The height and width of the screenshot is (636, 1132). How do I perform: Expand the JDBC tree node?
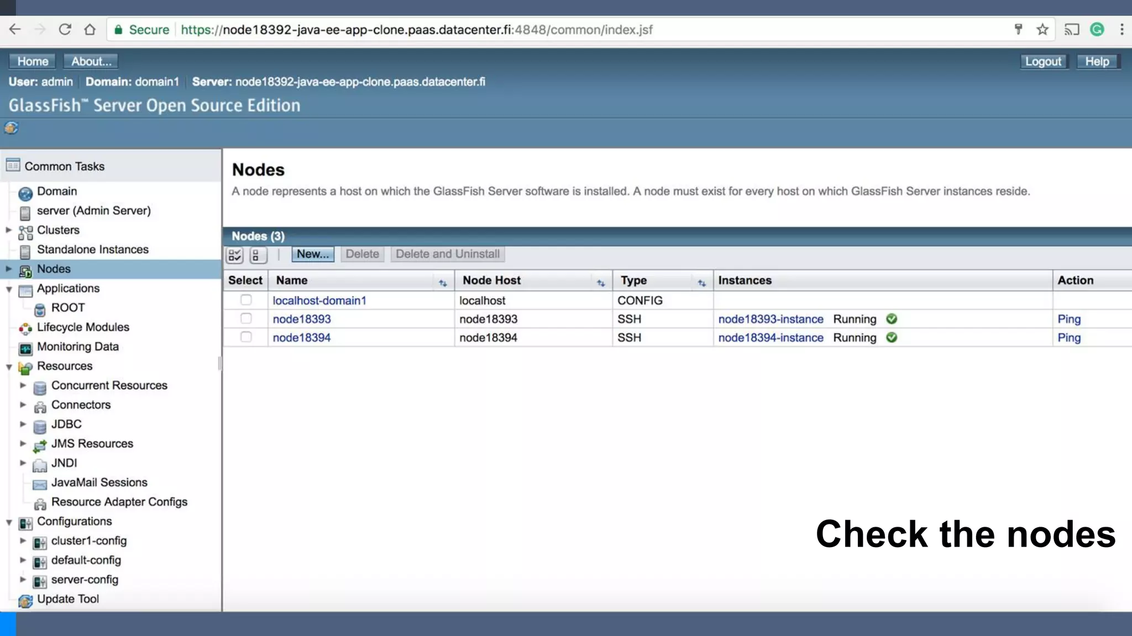pos(23,424)
